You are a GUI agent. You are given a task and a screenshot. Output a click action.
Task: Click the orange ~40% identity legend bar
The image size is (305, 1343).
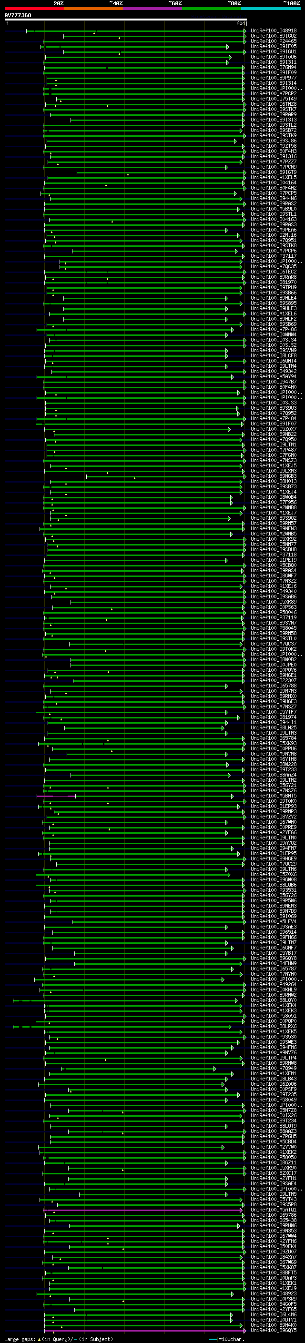(93, 9)
